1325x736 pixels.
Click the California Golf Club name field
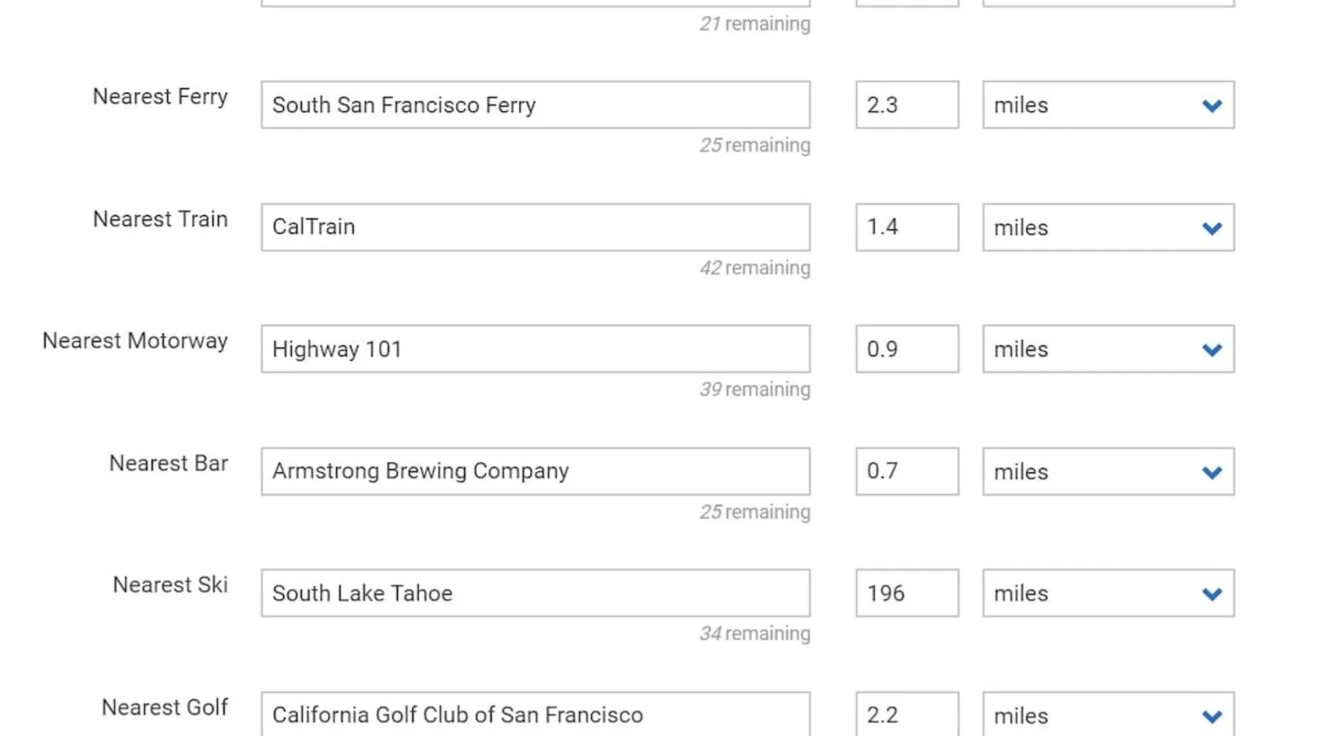click(535, 715)
